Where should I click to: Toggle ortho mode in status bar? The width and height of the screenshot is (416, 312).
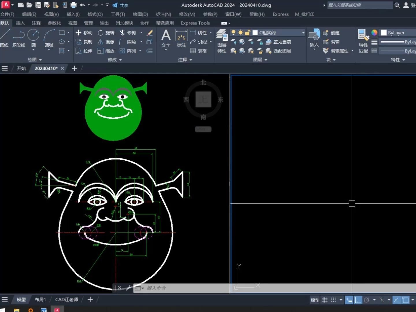click(358, 300)
